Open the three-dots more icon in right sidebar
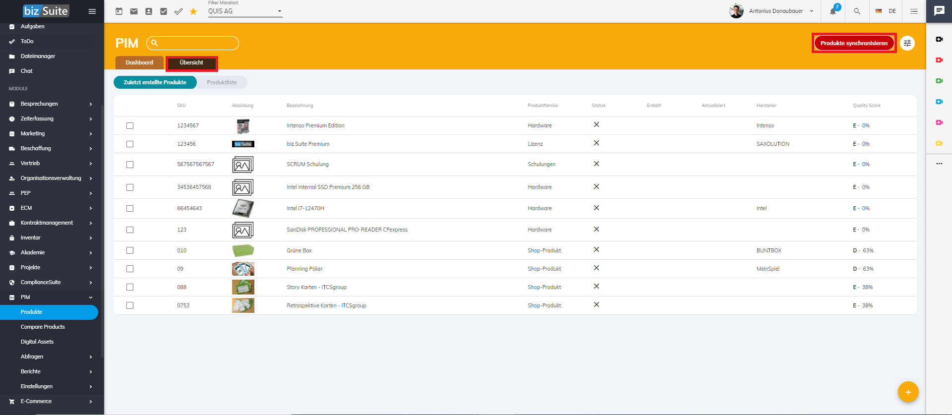The width and height of the screenshot is (952, 415). 939,164
